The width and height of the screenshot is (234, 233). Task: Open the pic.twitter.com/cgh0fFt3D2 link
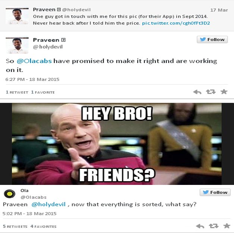coord(176,23)
